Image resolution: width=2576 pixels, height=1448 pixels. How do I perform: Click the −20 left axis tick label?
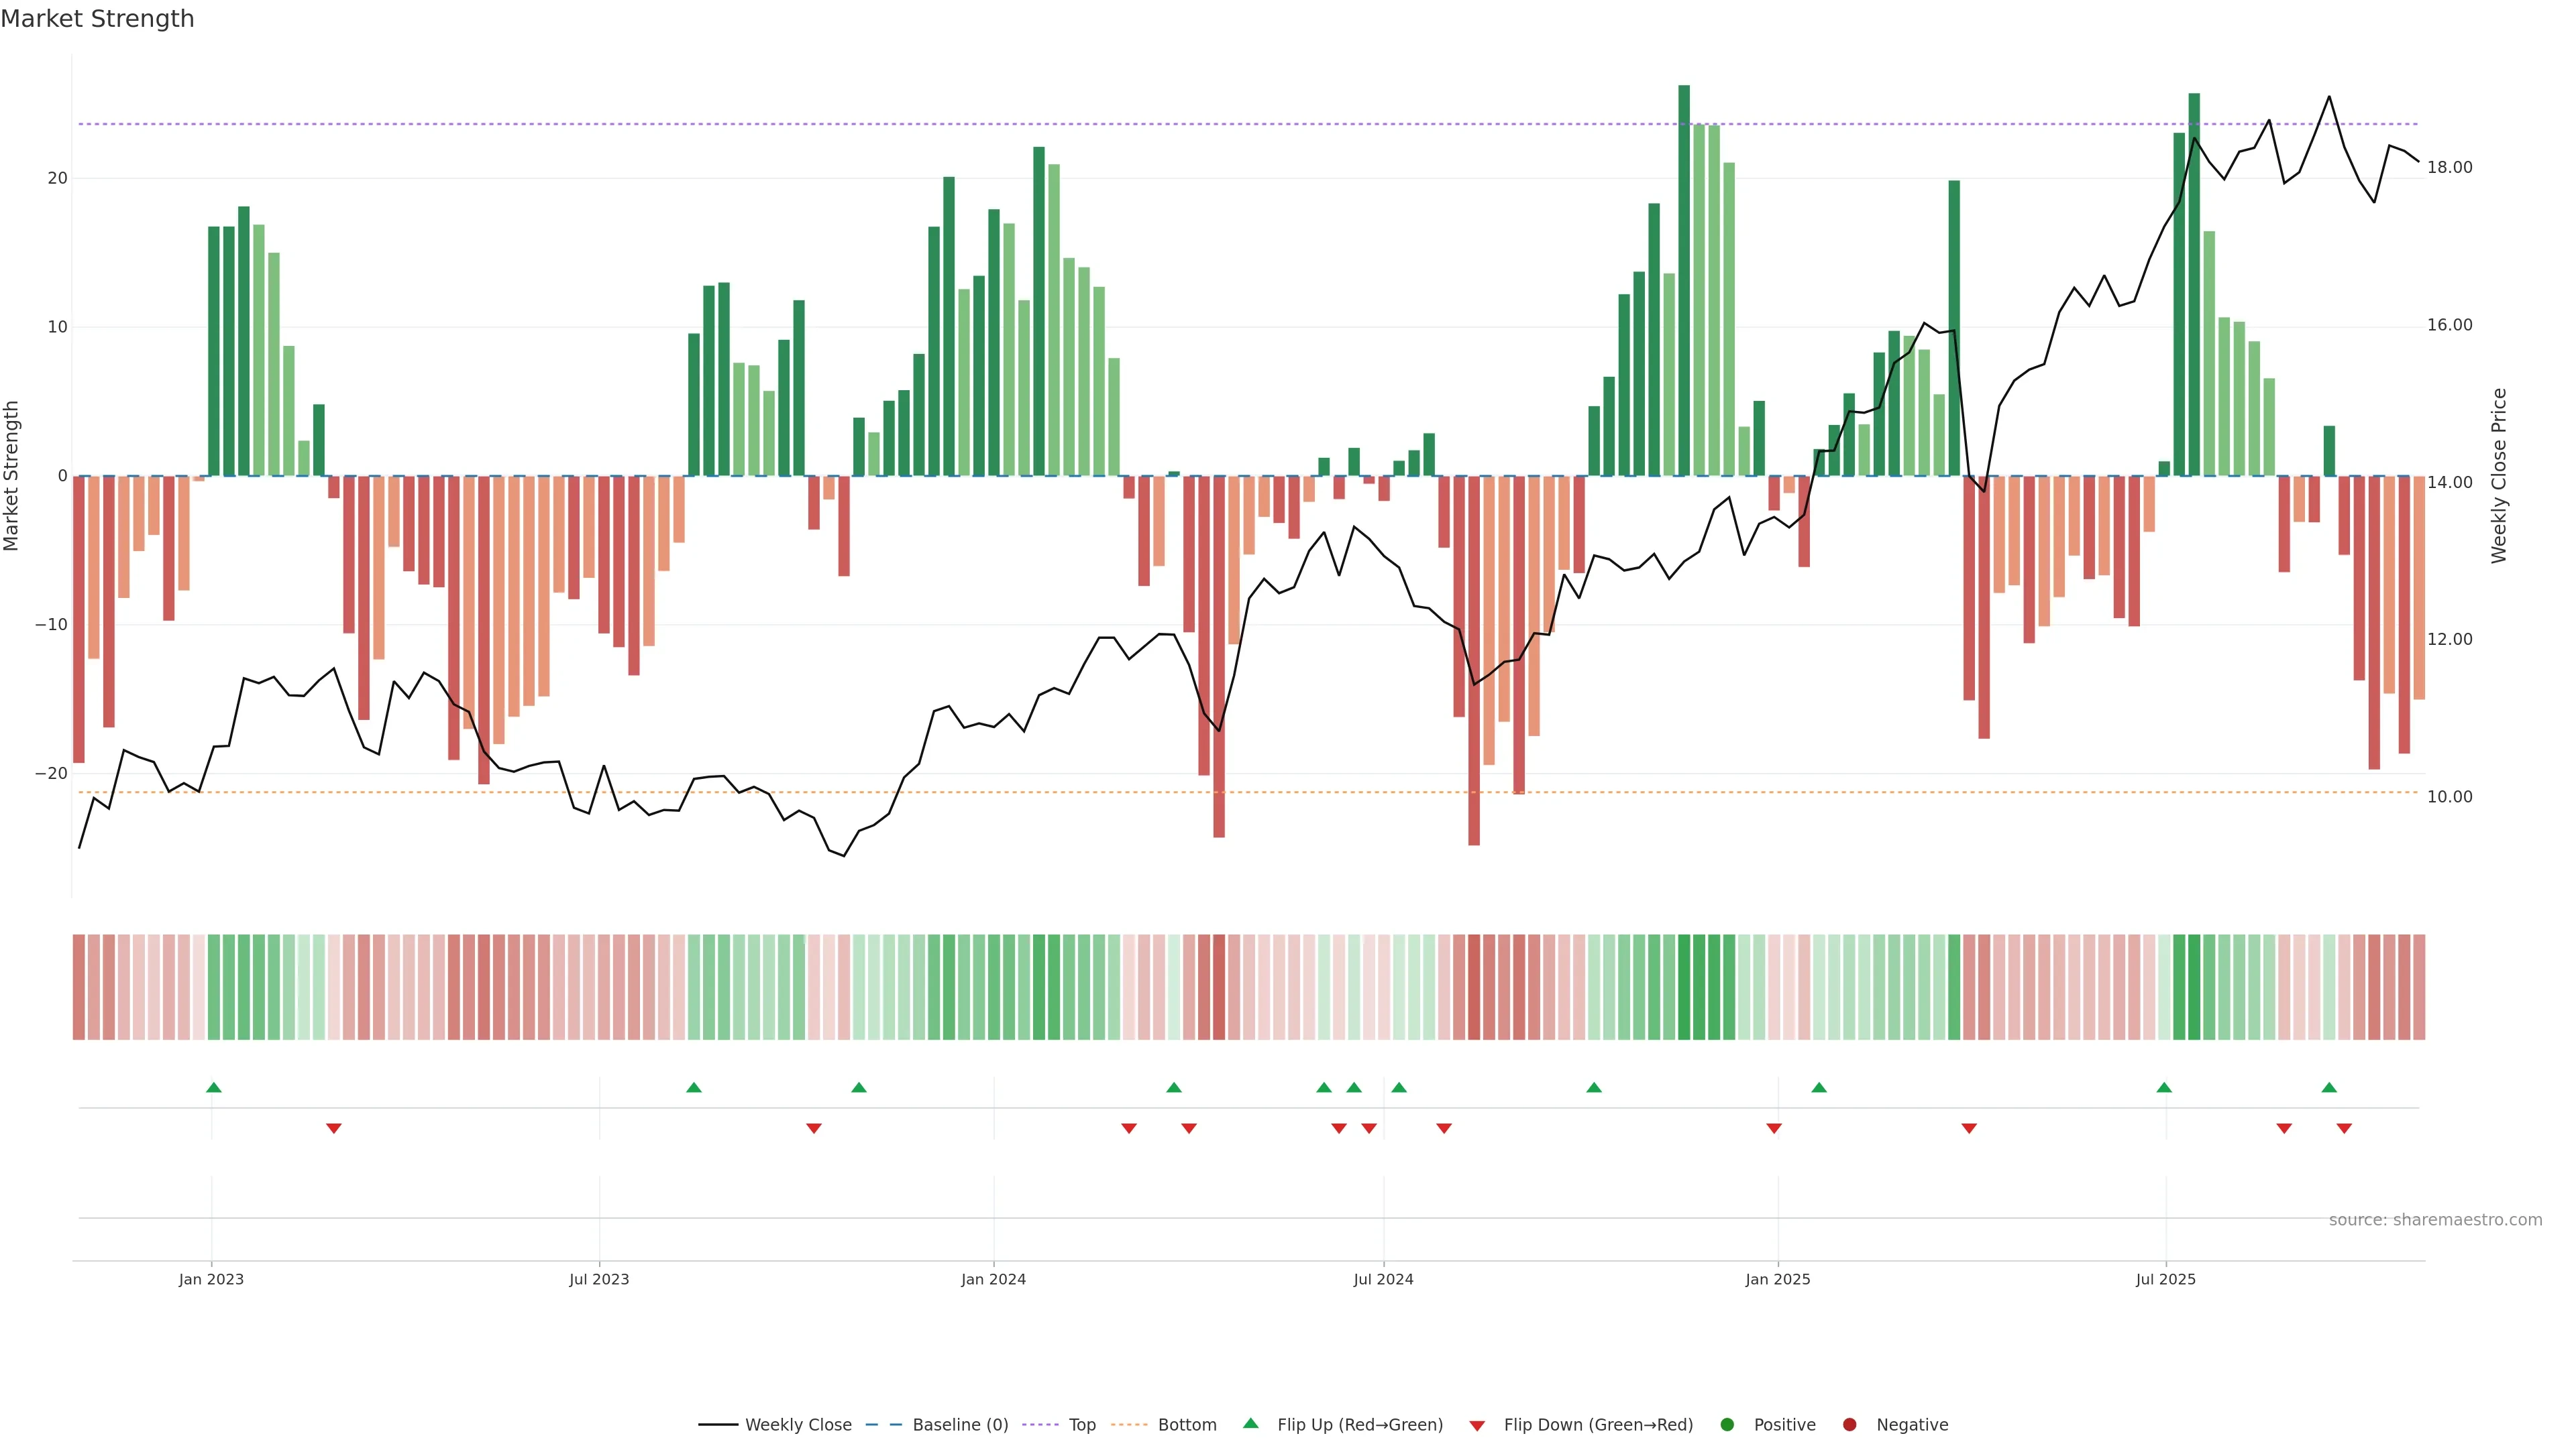pos(51,774)
